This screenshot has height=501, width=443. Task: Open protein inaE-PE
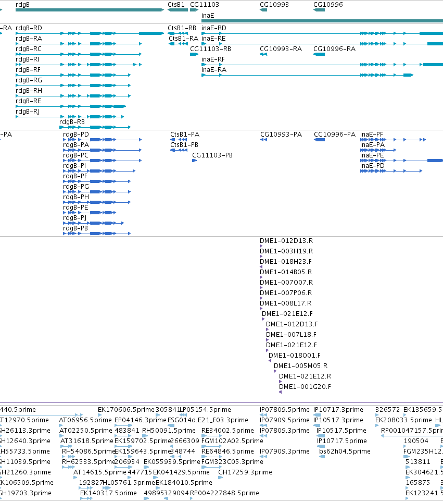tap(372, 155)
